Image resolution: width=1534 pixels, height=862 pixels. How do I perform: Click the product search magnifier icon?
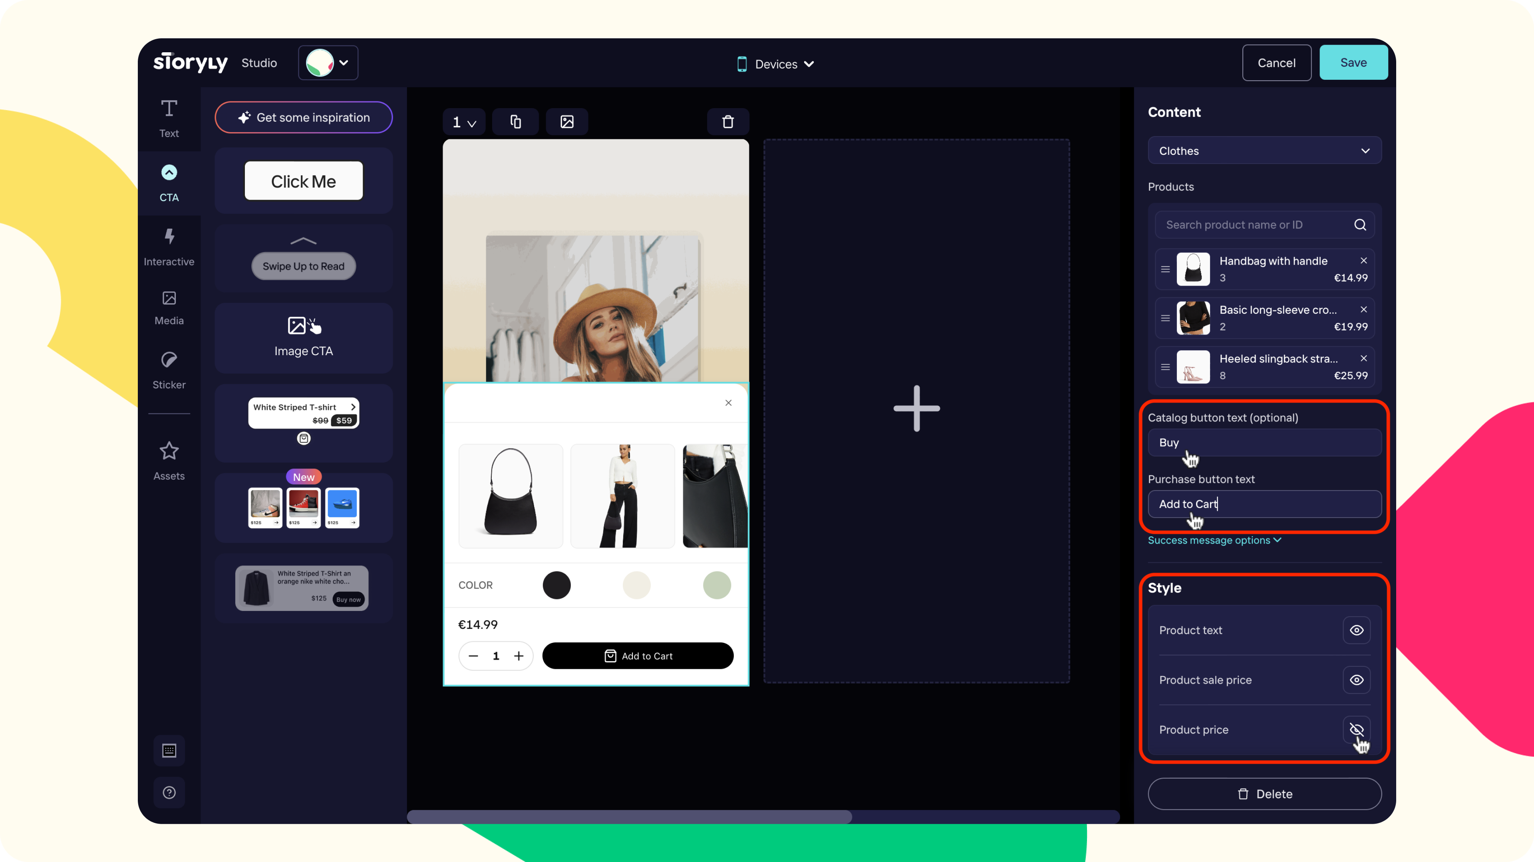tap(1360, 225)
